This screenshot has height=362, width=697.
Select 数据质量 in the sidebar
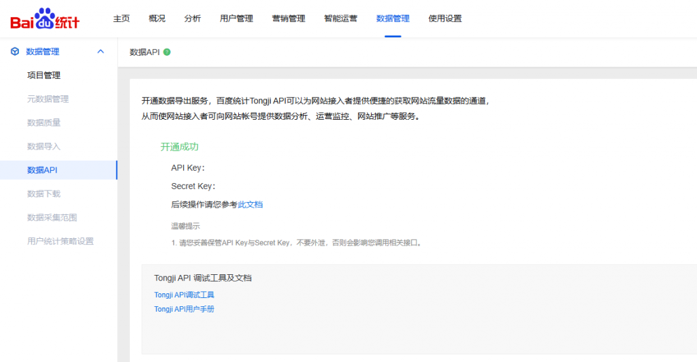point(44,122)
